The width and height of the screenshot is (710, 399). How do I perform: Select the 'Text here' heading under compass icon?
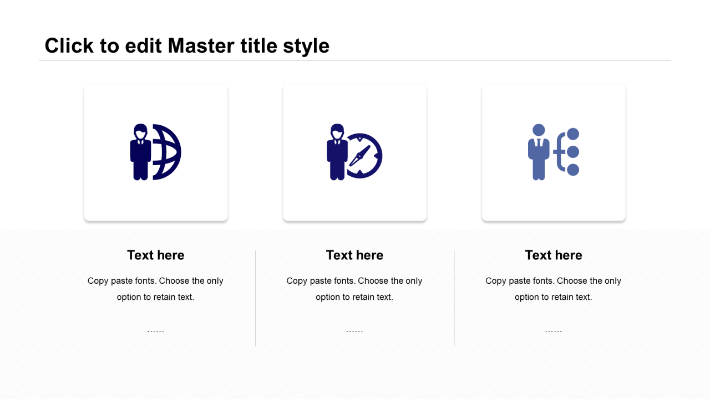click(354, 255)
